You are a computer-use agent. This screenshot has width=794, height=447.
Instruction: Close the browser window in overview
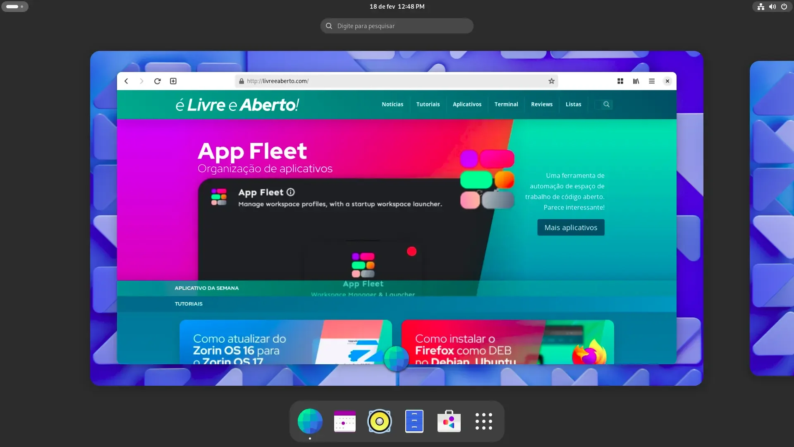[667, 81]
